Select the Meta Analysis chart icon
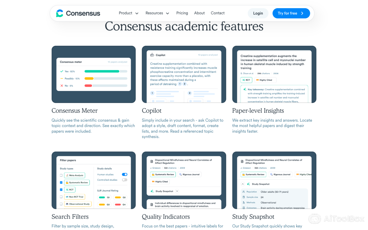The width and height of the screenshot is (368, 230). coord(67,175)
